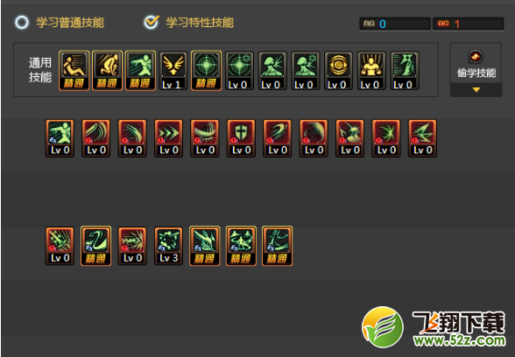
Task: Click the first mastered crouching figure skill
Action: pyautogui.click(x=74, y=71)
